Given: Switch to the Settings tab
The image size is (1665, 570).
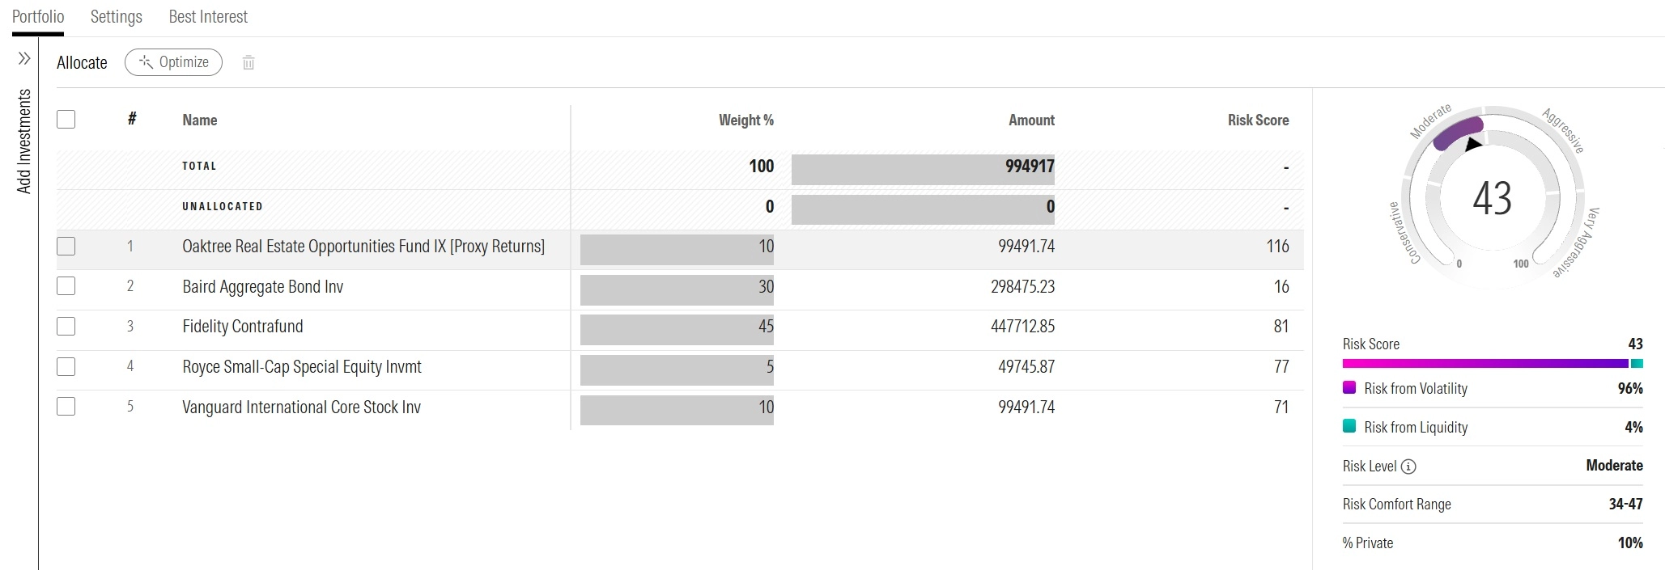Looking at the screenshot, I should tap(117, 17).
